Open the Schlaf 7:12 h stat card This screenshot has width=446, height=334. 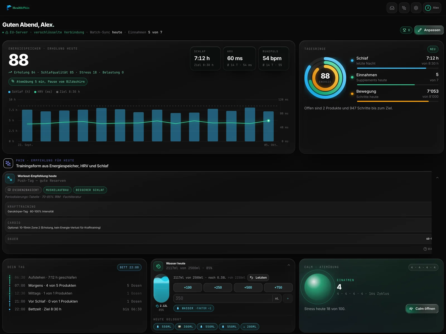205,58
